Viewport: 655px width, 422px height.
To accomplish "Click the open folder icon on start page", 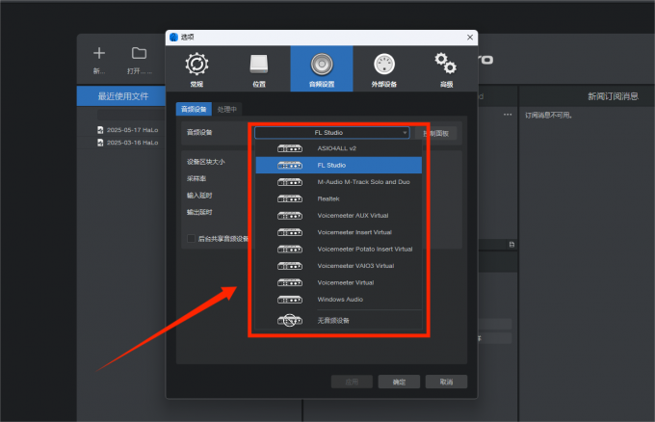I will coord(139,53).
